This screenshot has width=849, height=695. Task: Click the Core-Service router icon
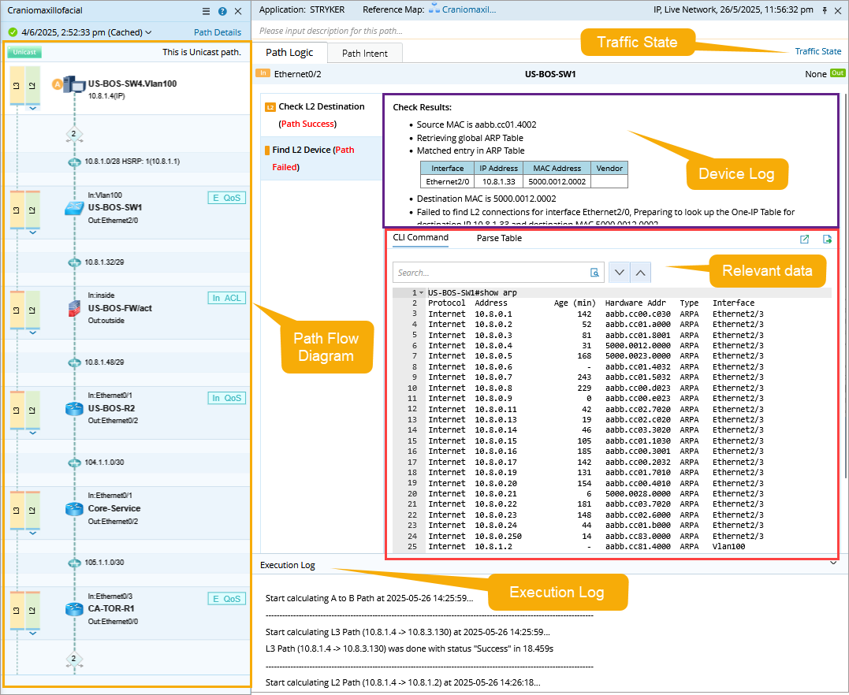pyautogui.click(x=74, y=509)
